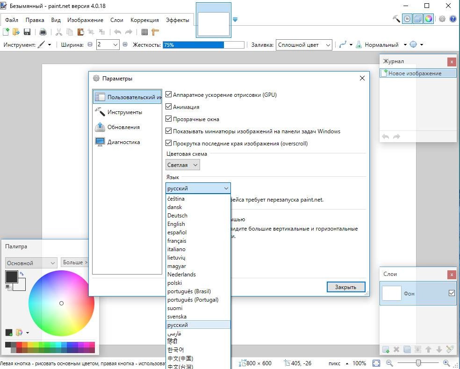Open the selection clipping mode dropdown arrow
The image size is (460, 369).
click(422, 44)
